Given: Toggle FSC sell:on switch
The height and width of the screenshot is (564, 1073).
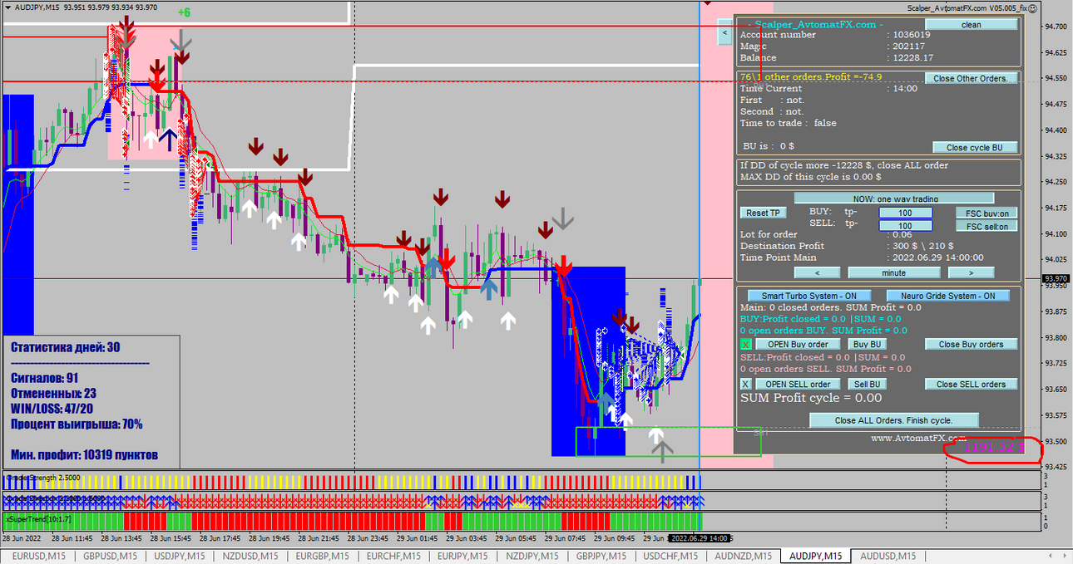Looking at the screenshot, I should (x=986, y=226).
